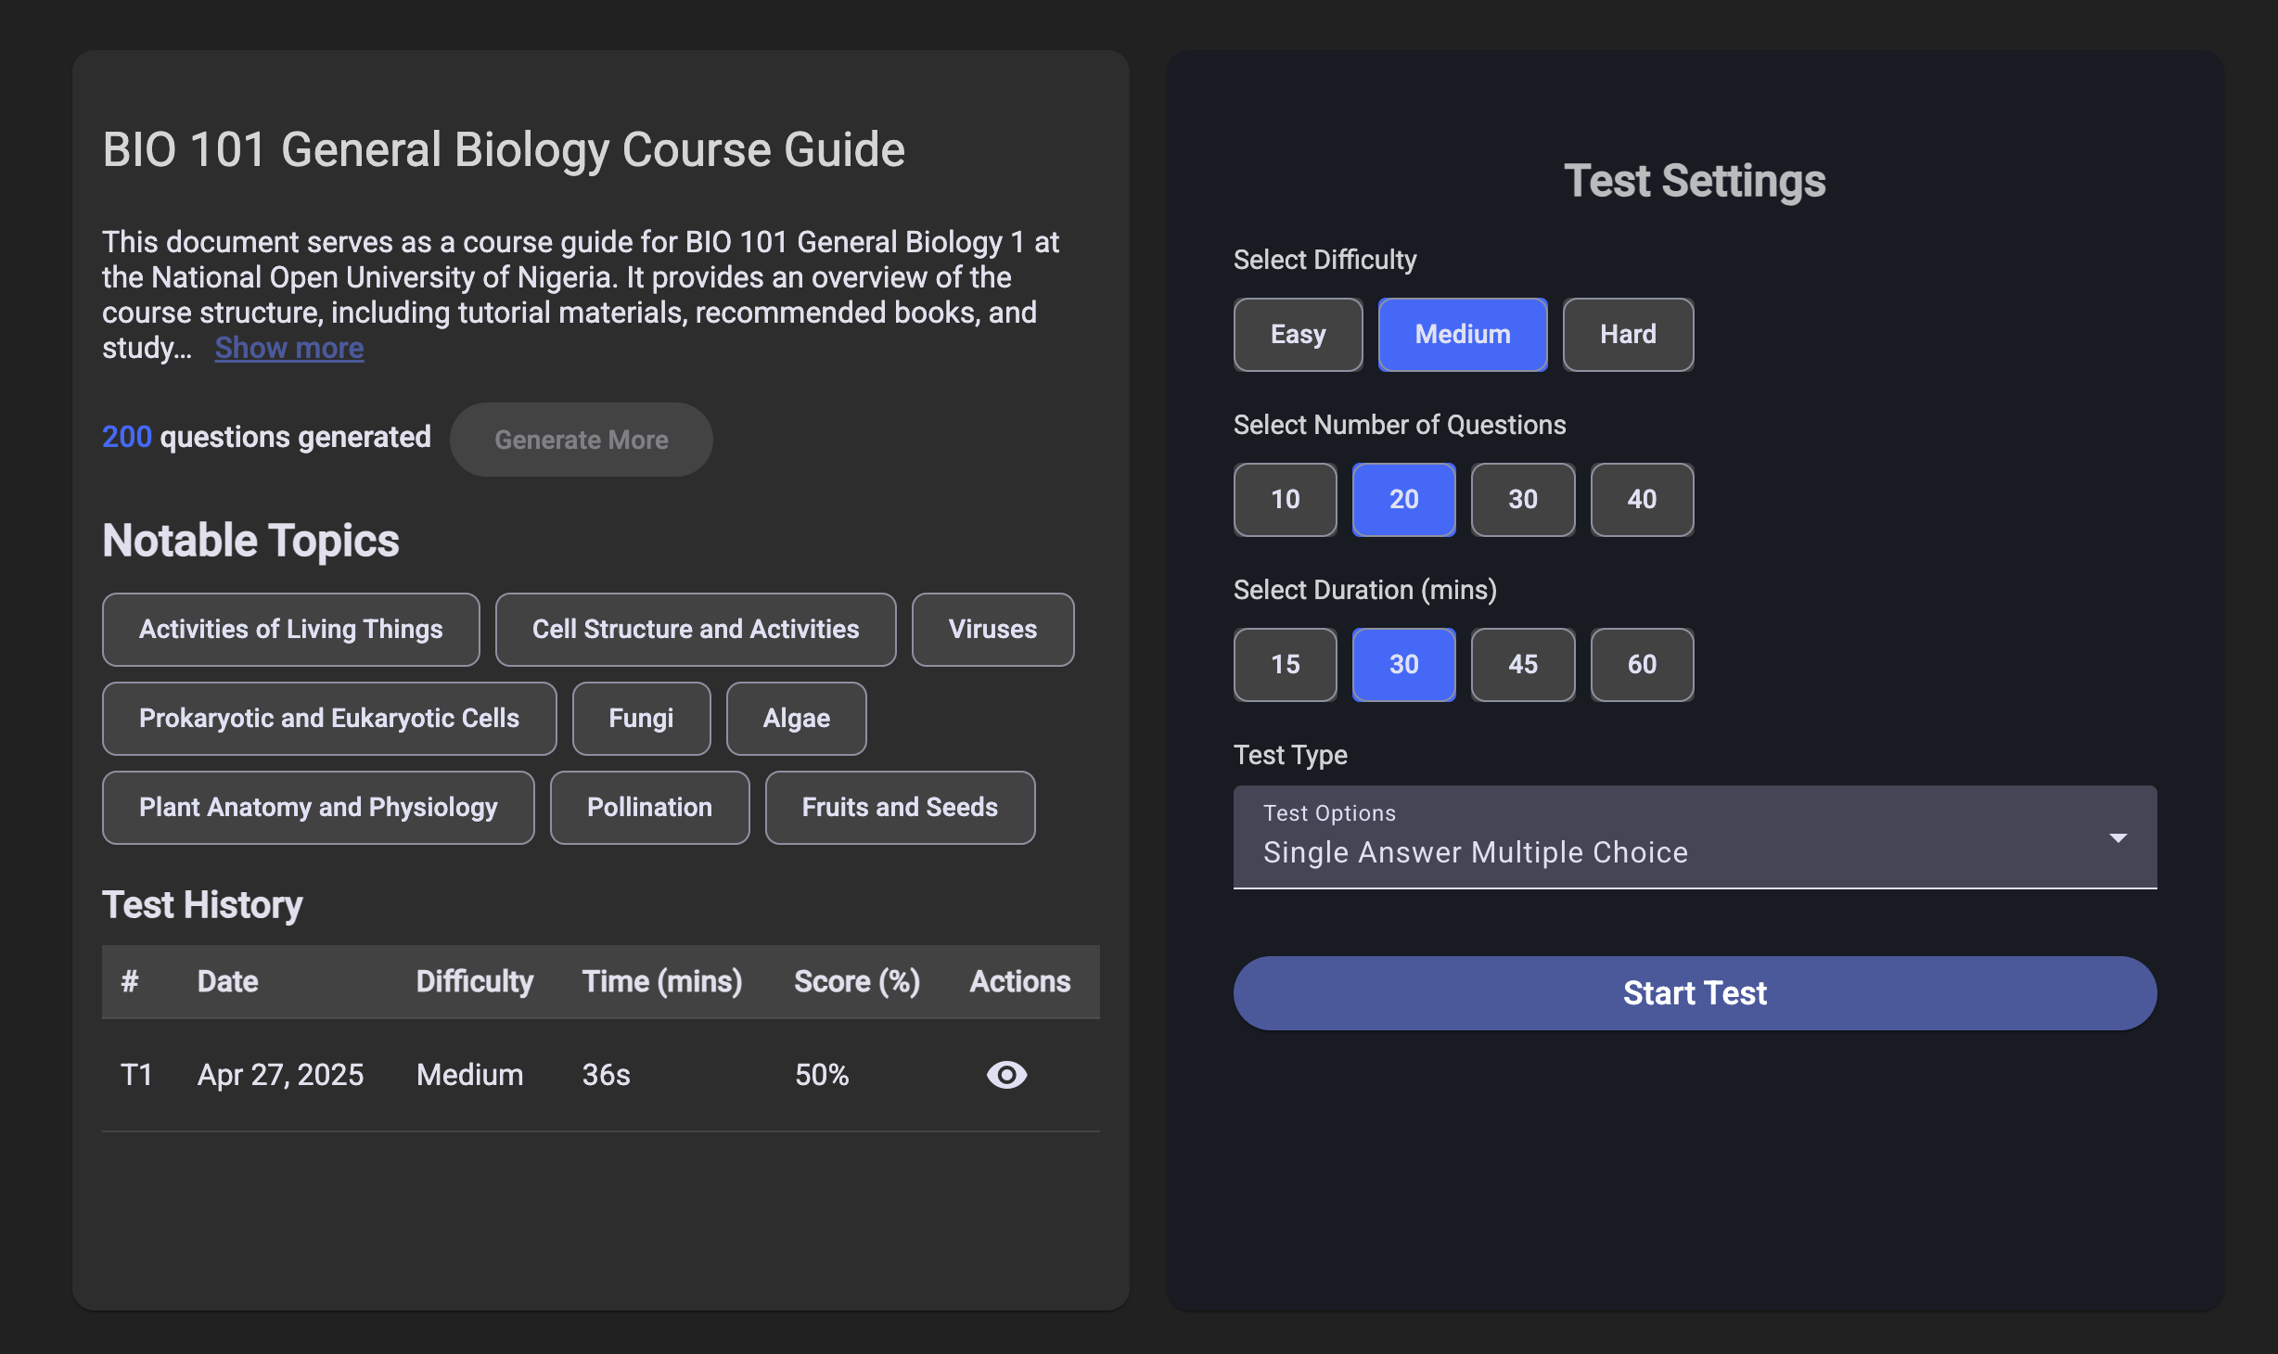Screen dimensions: 2278x1354
Task: Select Prokaryotic and Eukaryotic Cells topic
Action: 329,718
